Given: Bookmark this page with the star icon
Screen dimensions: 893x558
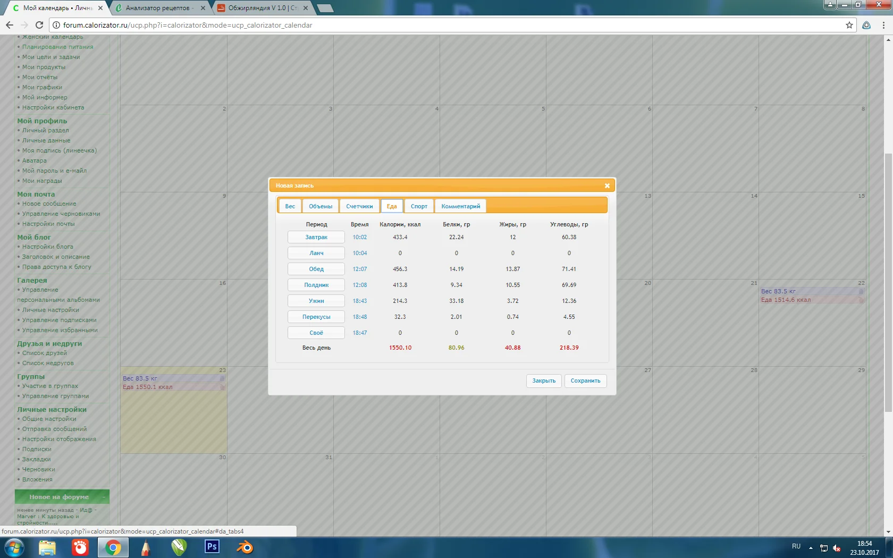Looking at the screenshot, I should [x=849, y=25].
